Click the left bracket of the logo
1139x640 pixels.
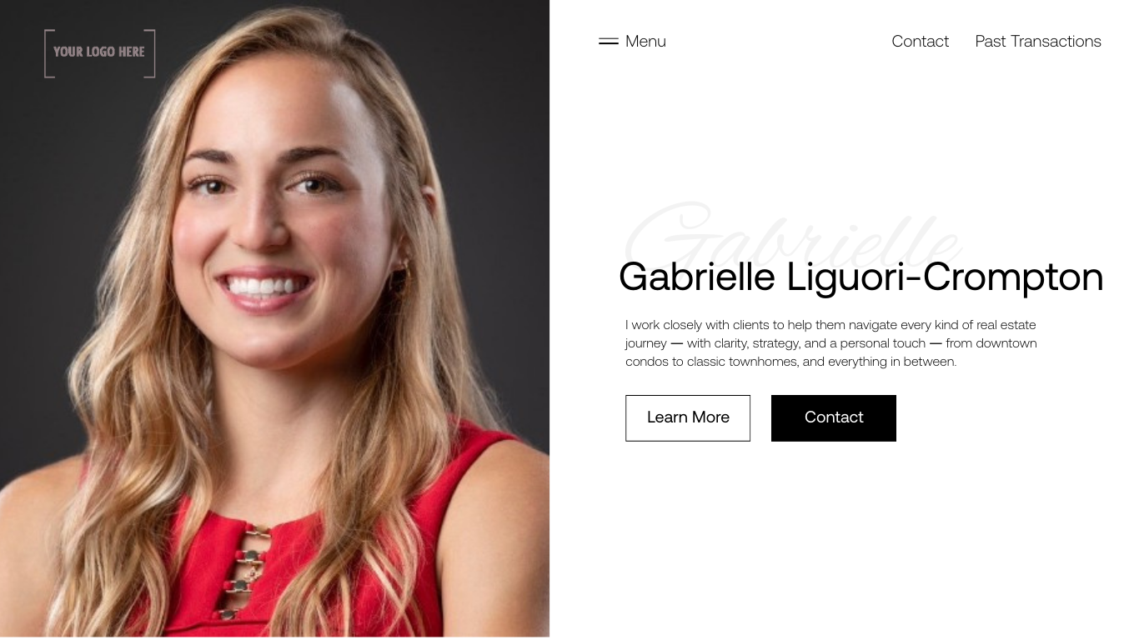click(48, 53)
